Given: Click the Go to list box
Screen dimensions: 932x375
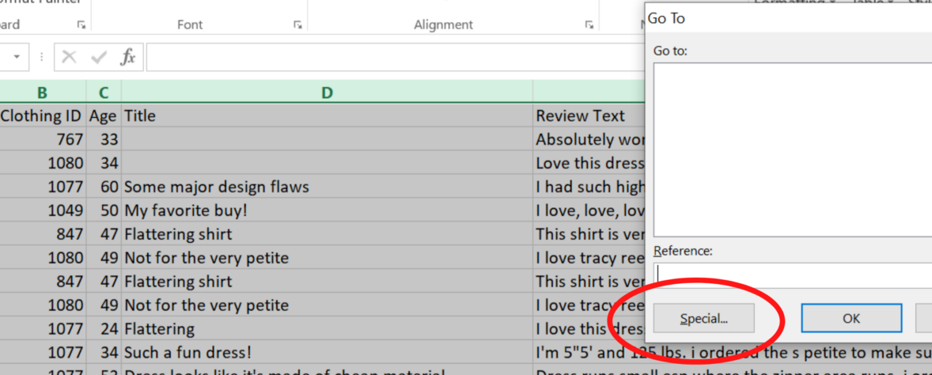Looking at the screenshot, I should click(x=793, y=150).
